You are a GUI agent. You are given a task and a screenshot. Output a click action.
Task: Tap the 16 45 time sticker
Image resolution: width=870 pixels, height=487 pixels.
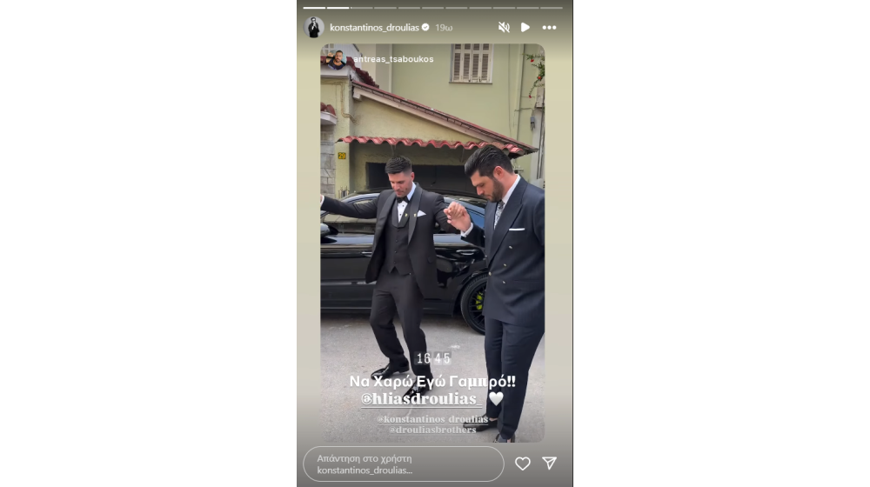tap(433, 358)
